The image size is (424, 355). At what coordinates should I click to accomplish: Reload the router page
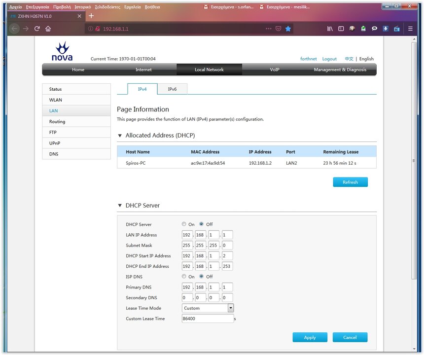point(37,29)
